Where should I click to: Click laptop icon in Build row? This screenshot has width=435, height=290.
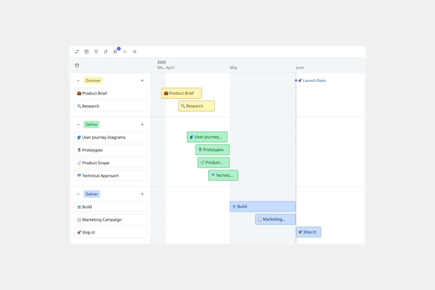coord(79,207)
